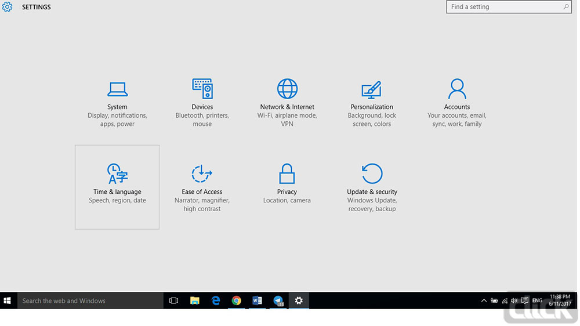This screenshot has height=326, width=580.
Task: Switch to Microsoft Word in the taskbar
Action: tap(258, 300)
